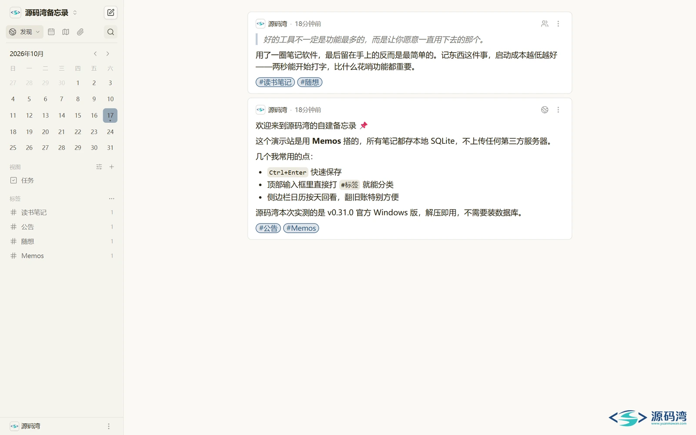Screen dimensions: 696x435
Task: Select October 31 in the calendar
Action: 110,148
